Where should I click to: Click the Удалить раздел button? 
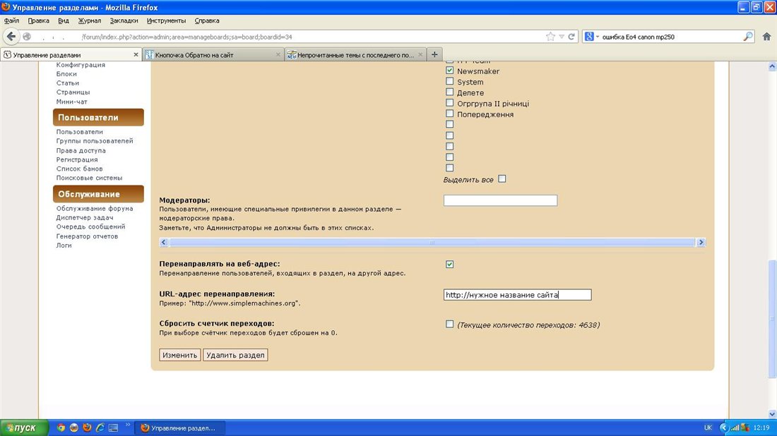(x=235, y=355)
